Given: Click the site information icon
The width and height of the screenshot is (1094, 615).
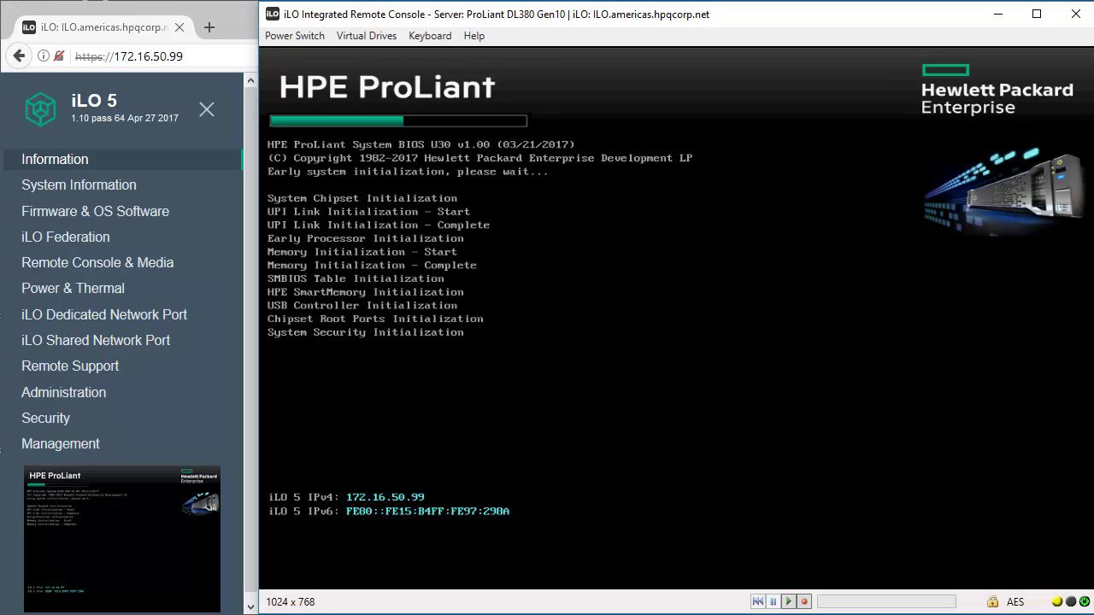Looking at the screenshot, I should pos(44,56).
